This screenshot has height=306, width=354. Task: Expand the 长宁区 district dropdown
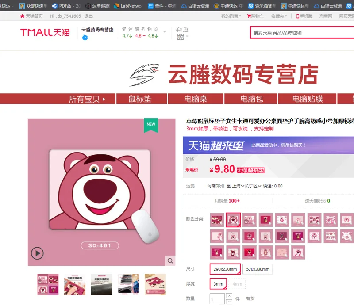[x=253, y=186]
